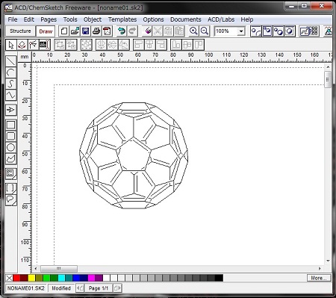Activate the Edit Nodes tool

(x=33, y=45)
